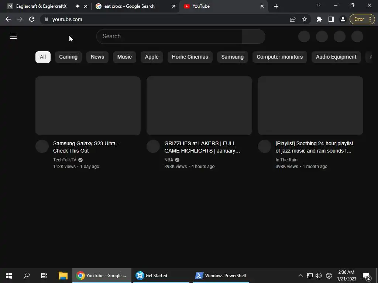Open Chrome three-dot menu
The image size is (378, 283).
tap(370, 19)
